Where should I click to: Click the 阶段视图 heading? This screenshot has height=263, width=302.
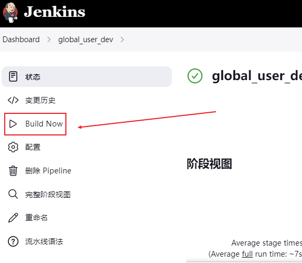point(209,164)
